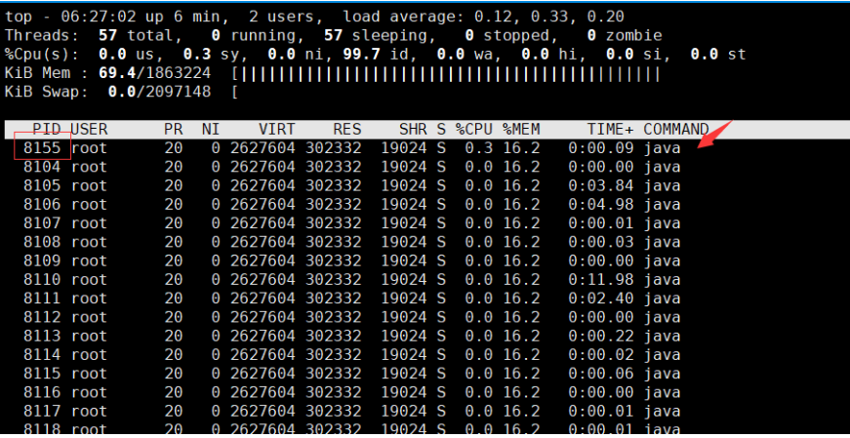Select thread PID 8111
The height and width of the screenshot is (438, 850).
click(42, 299)
